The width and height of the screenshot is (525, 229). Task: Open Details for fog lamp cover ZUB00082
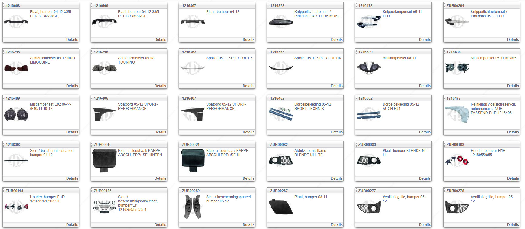336,178
